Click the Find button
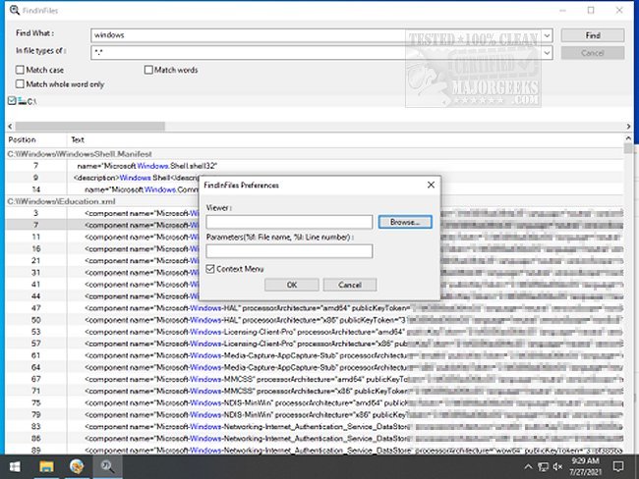 [x=593, y=35]
